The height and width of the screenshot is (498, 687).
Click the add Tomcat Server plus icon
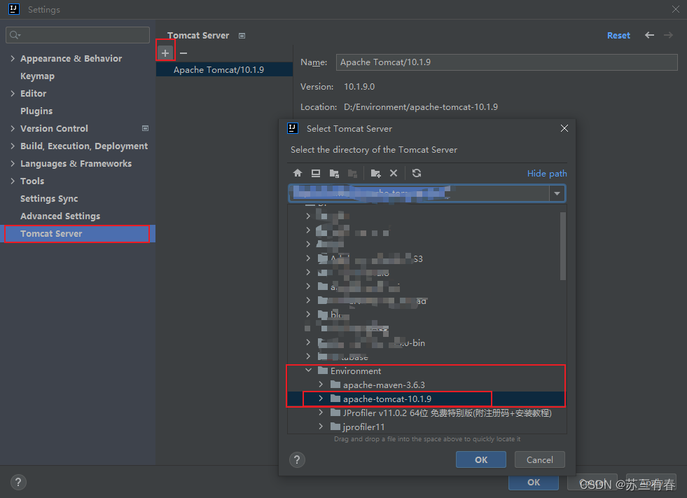coord(165,50)
